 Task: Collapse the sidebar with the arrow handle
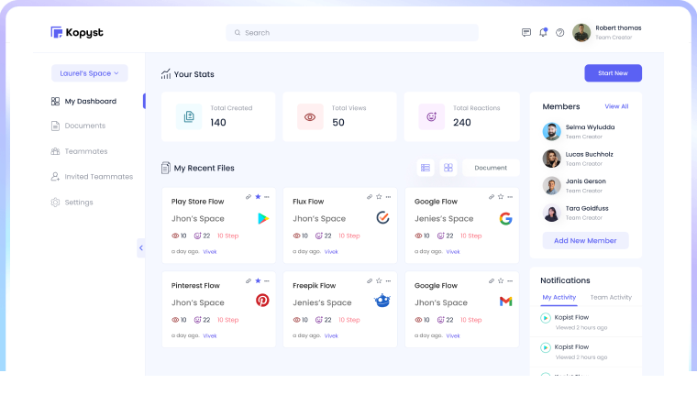[x=141, y=247]
